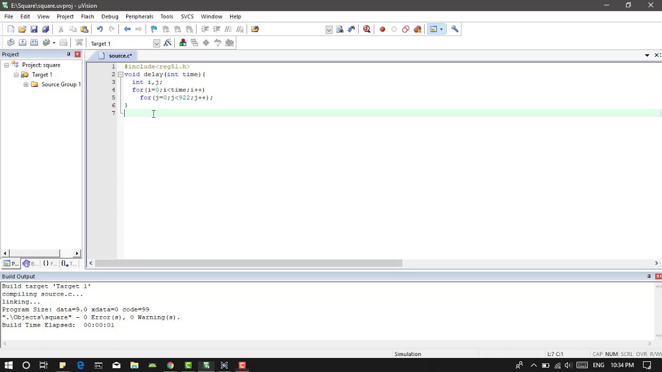The width and height of the screenshot is (662, 372).
Task: Collapse the Target 1 tree node
Action: point(16,75)
